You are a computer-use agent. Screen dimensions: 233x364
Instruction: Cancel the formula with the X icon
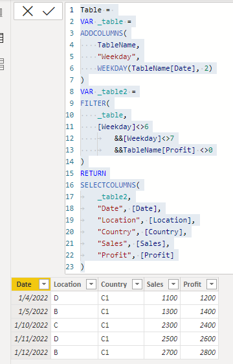[28, 11]
